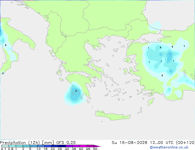Click the 'GFS 0.25' model label
Image resolution: width=195 pixels, height=150 pixels.
click(x=66, y=142)
